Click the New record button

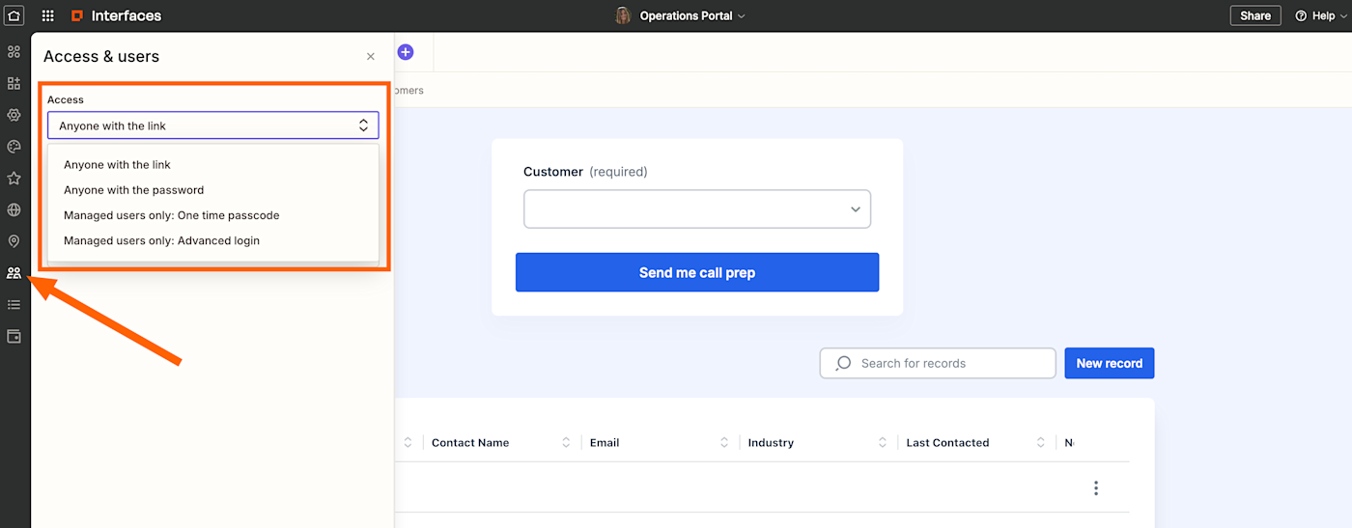[x=1109, y=363]
